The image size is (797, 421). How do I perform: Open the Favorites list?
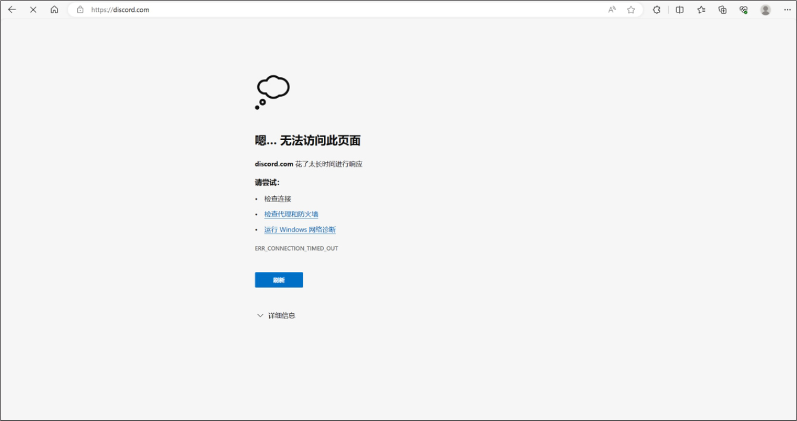(x=701, y=10)
